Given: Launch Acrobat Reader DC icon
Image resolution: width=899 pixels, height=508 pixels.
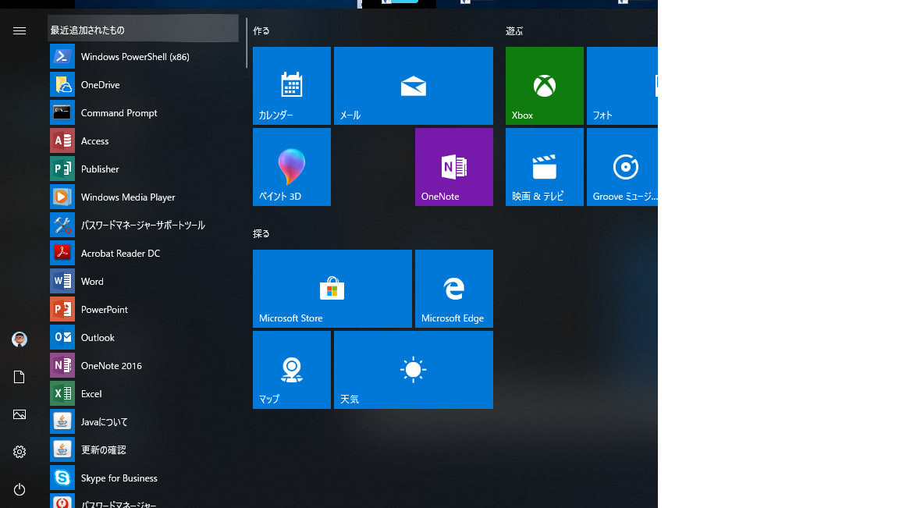Looking at the screenshot, I should point(62,254).
